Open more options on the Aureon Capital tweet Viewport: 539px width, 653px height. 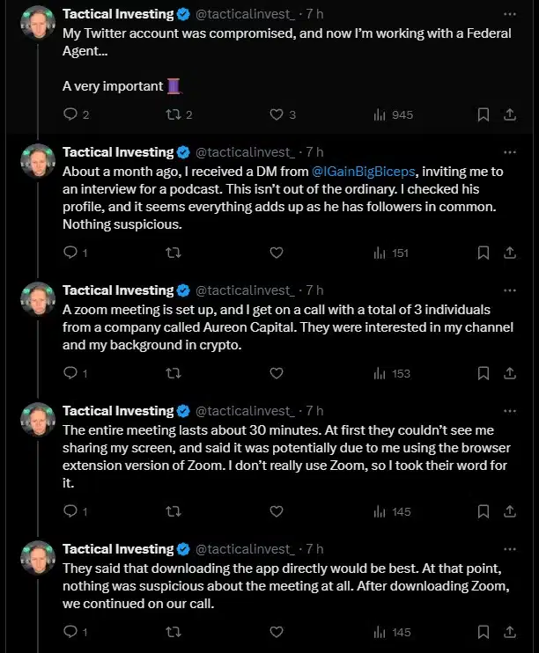pyautogui.click(x=510, y=290)
